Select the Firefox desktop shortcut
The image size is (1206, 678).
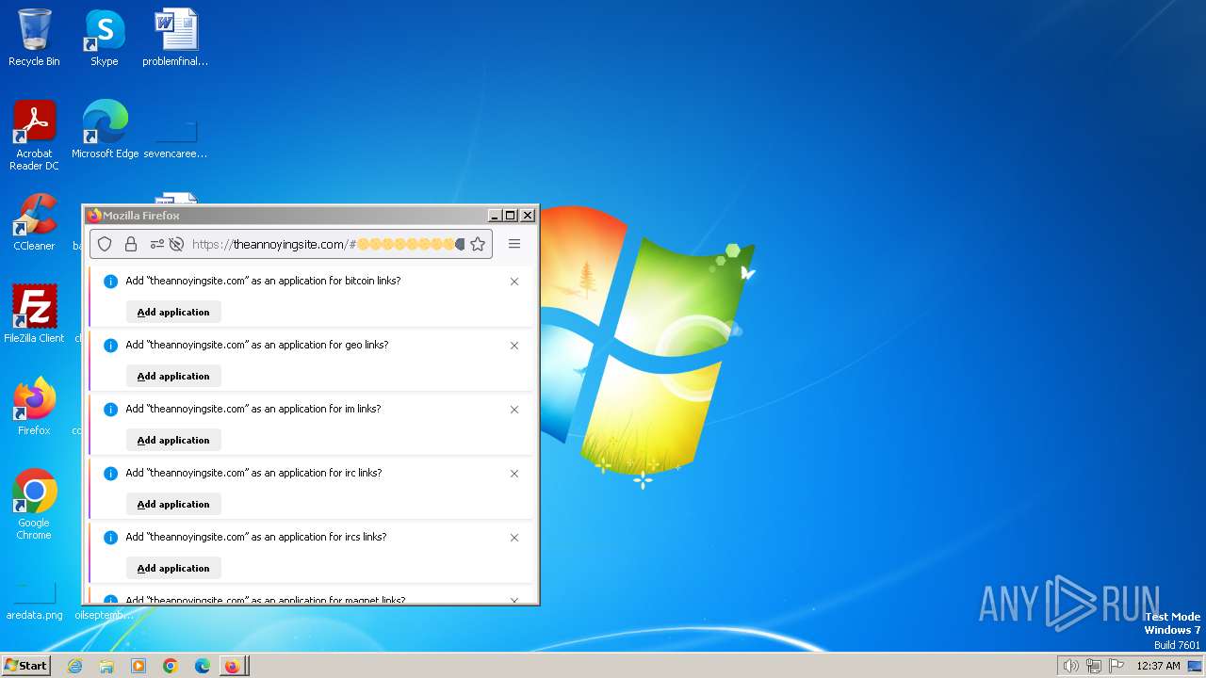(x=34, y=407)
